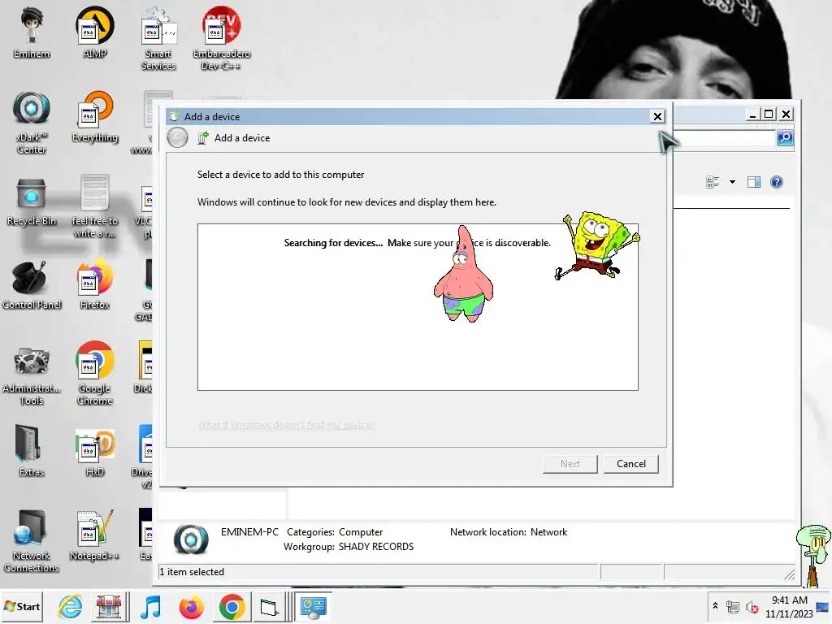Open 'feel free to write a r...' text file
Image resolution: width=832 pixels, height=624 pixels.
(x=94, y=207)
